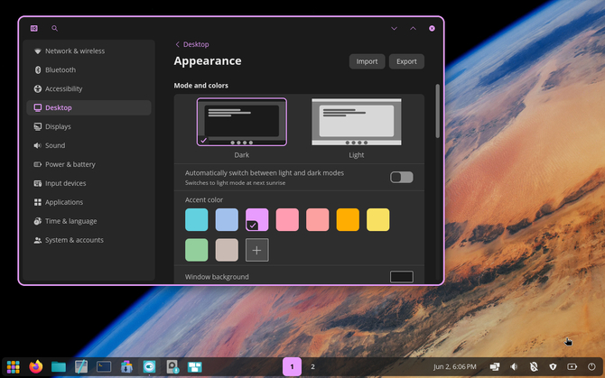Launch the terminal from dock
This screenshot has height=378, width=605.
(x=104, y=366)
